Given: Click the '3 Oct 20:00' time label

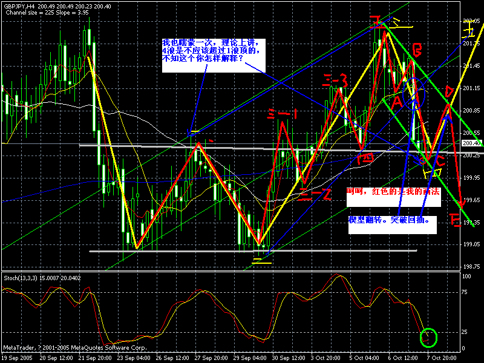Looking at the screenshot, I should (x=325, y=358).
